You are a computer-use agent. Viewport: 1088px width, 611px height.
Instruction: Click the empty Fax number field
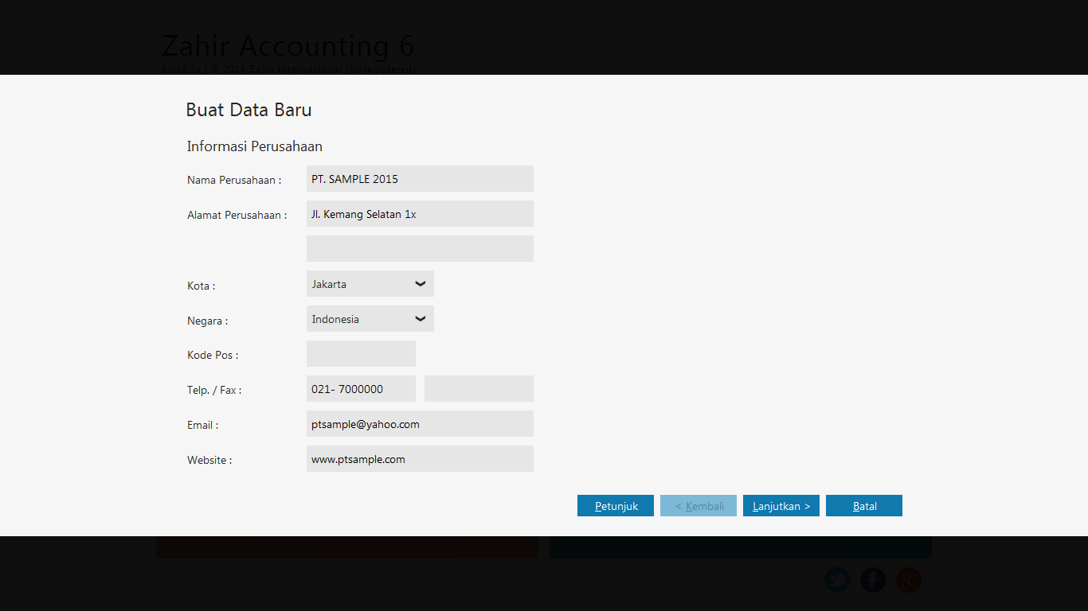(479, 389)
